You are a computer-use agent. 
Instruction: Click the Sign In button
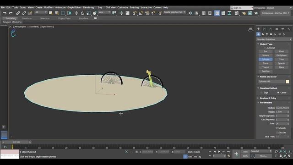[x=242, y=8]
